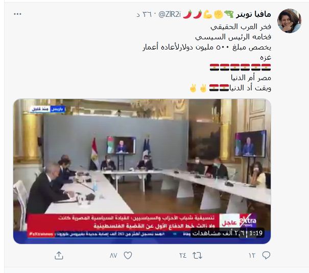Image resolution: width=309 pixels, height=273 pixels.
Task: Click the retweet arrows icon
Action: 197,256
